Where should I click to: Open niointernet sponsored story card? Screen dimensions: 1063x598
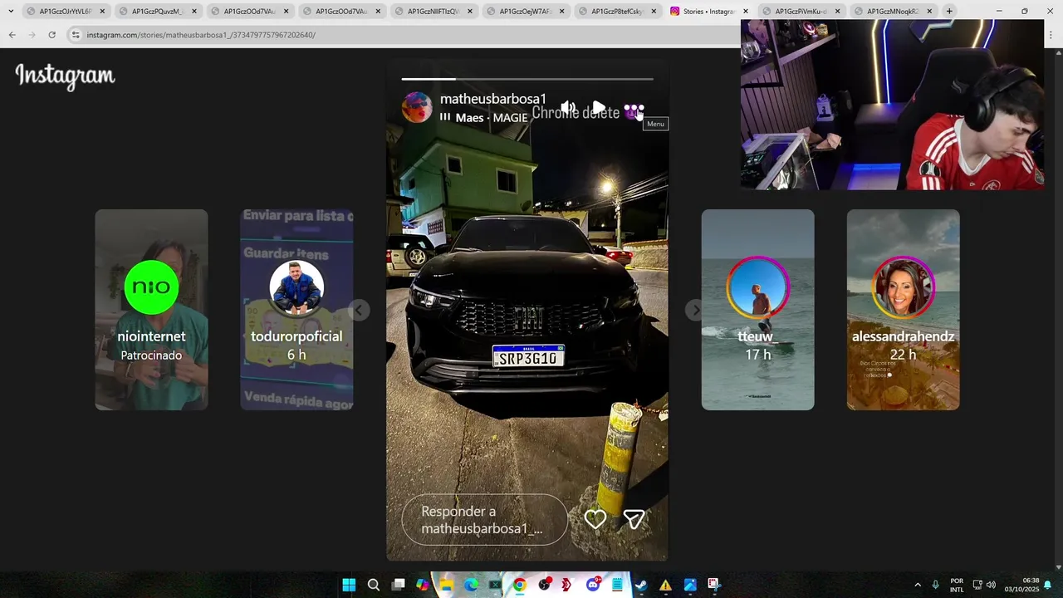[151, 310]
